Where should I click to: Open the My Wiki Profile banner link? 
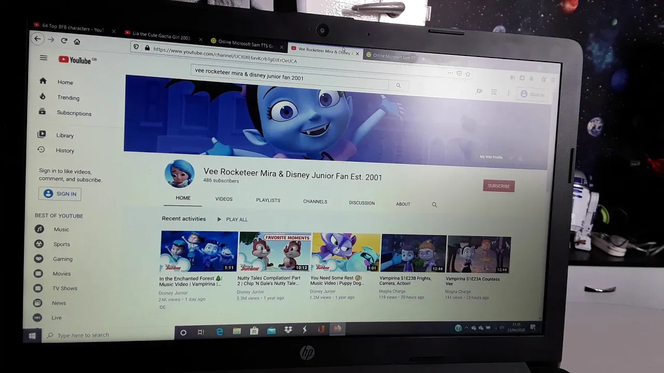[491, 157]
